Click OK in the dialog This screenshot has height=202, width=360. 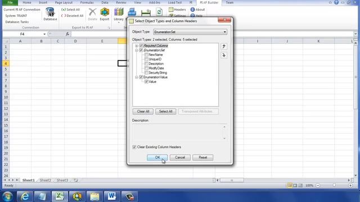[157, 157]
